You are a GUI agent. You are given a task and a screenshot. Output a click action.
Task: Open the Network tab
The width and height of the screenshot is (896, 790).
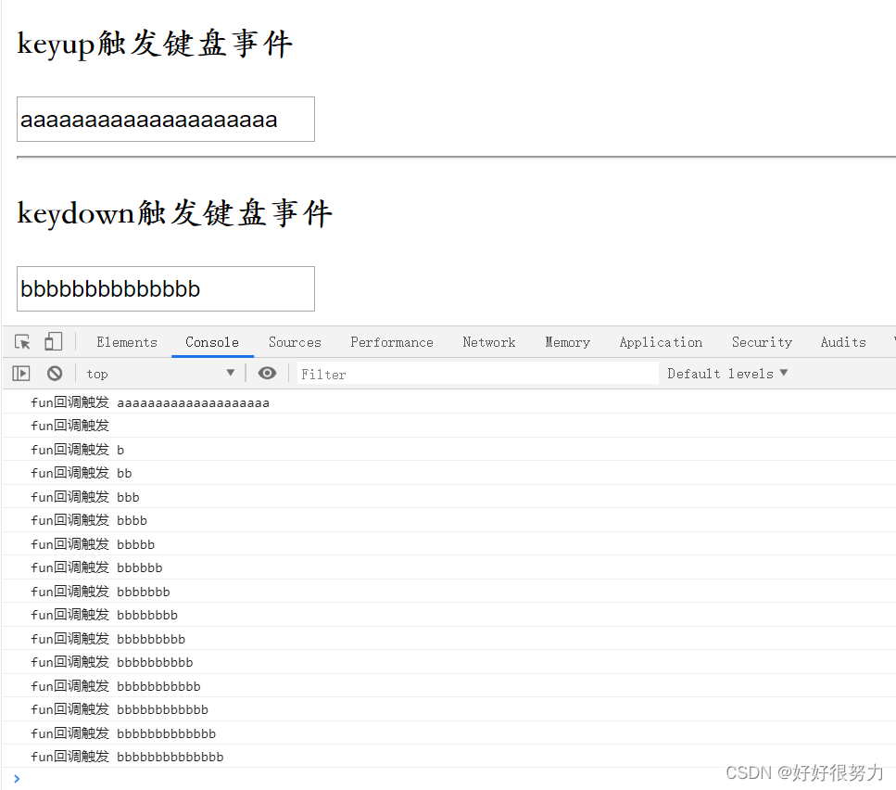coord(489,342)
